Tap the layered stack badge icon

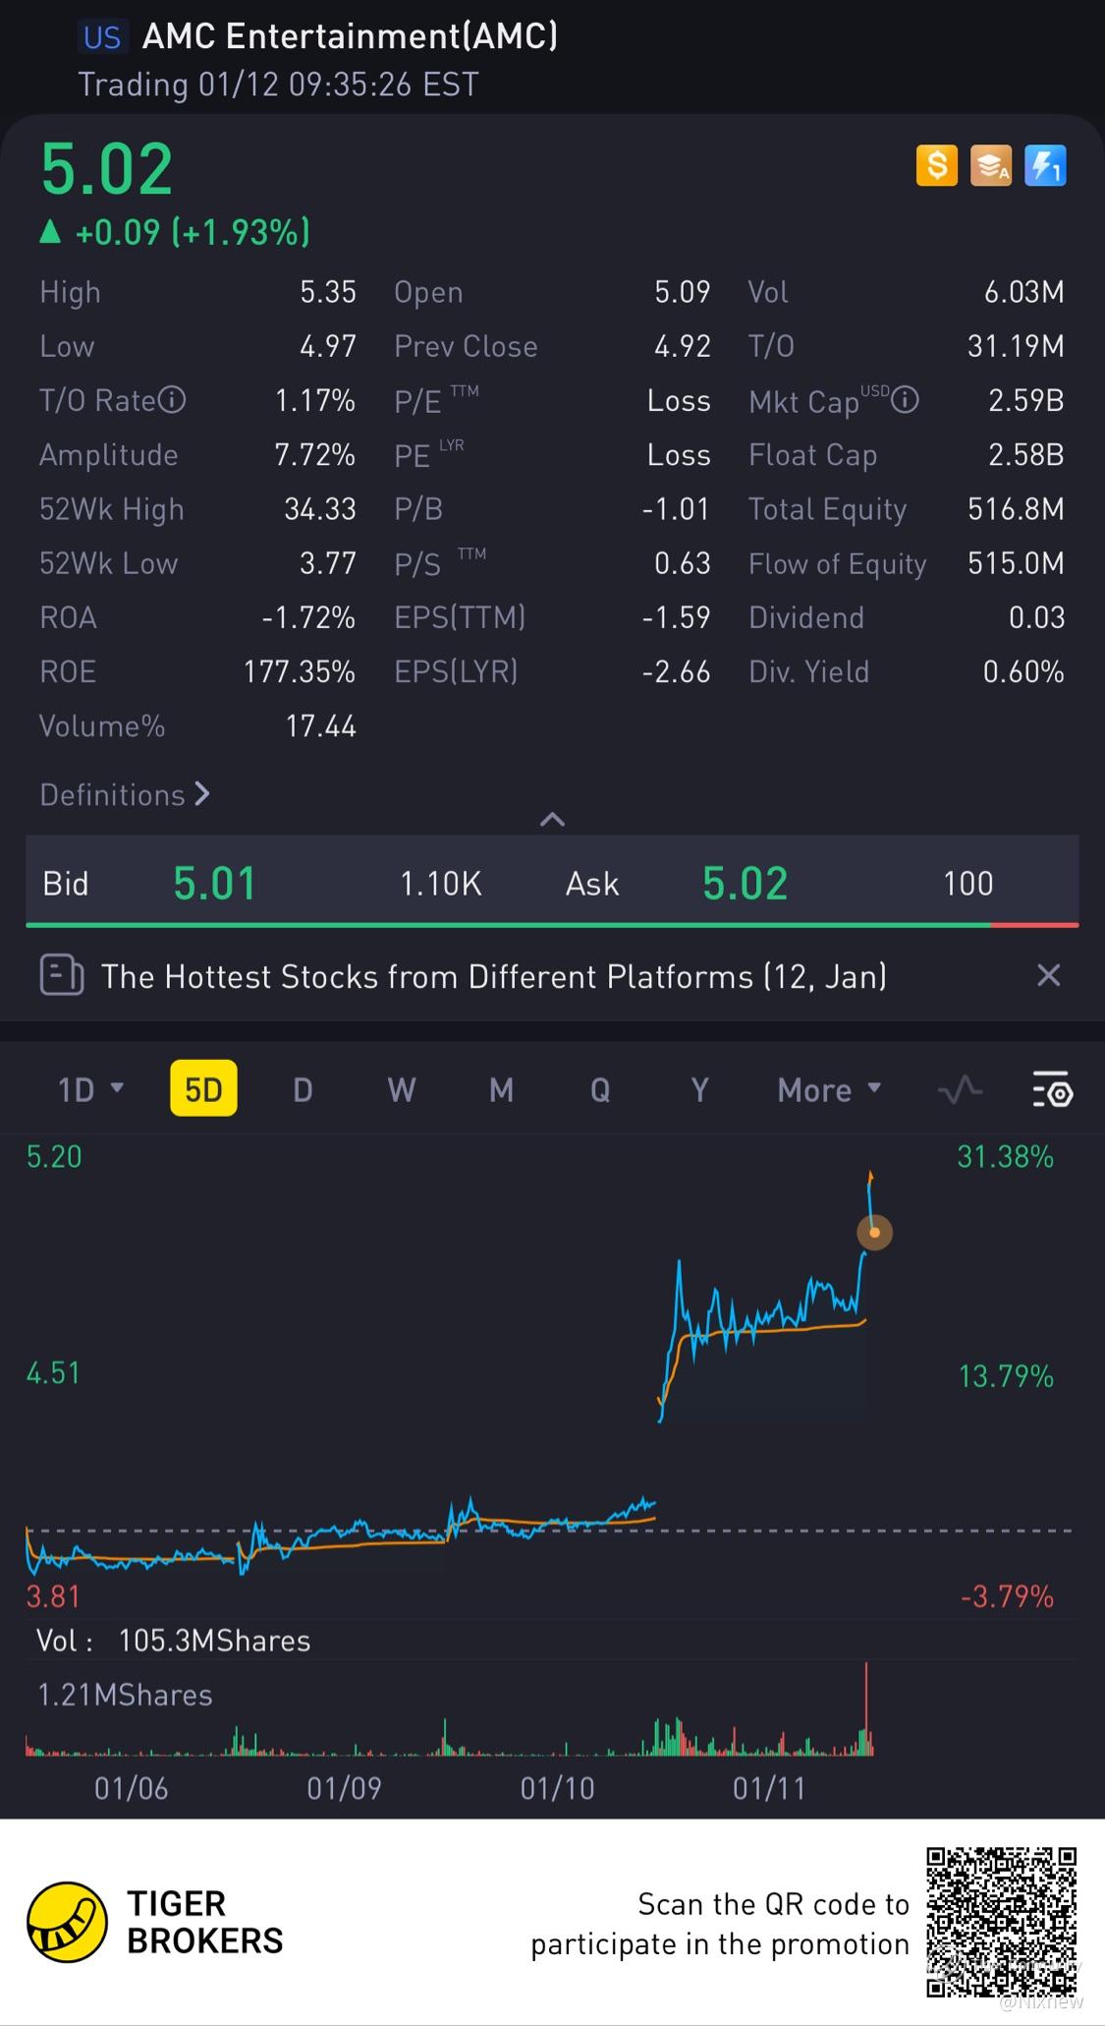coord(991,165)
